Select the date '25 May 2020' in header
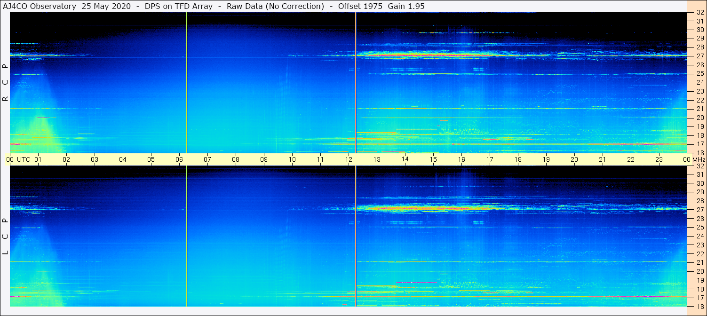707x316 pixels. click(x=106, y=6)
